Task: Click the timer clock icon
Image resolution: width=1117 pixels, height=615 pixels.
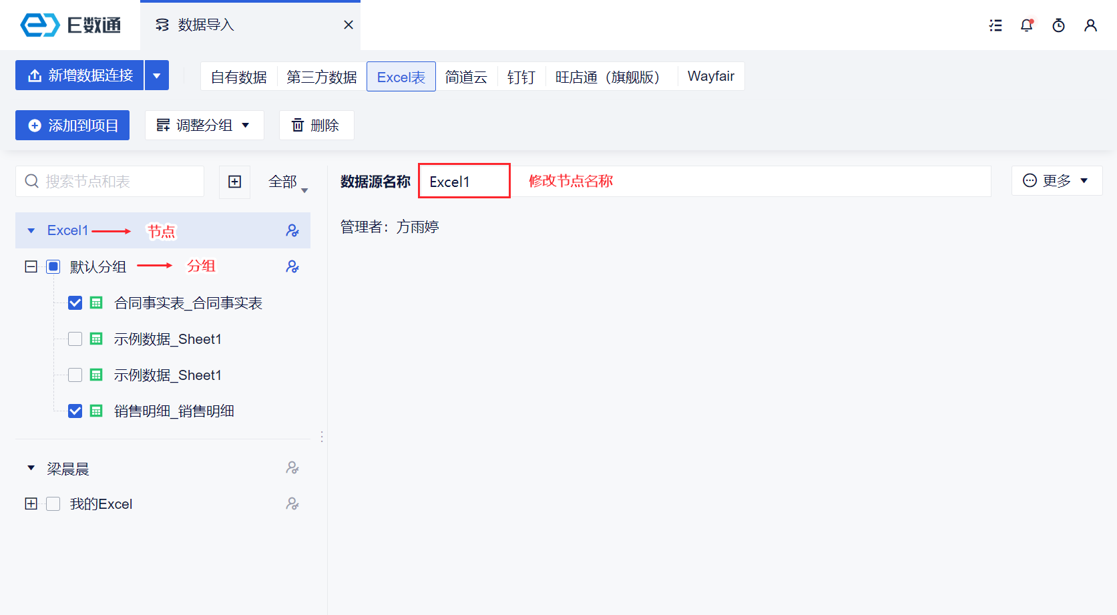Action: (1059, 25)
